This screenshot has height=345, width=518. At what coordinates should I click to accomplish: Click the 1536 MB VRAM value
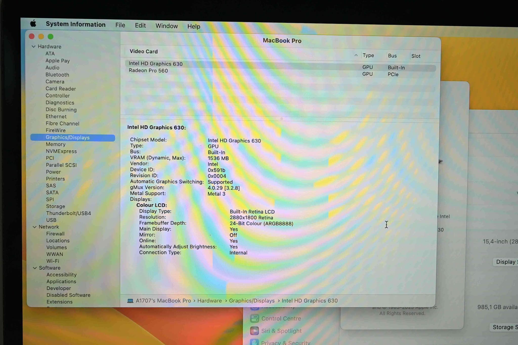[x=218, y=158]
